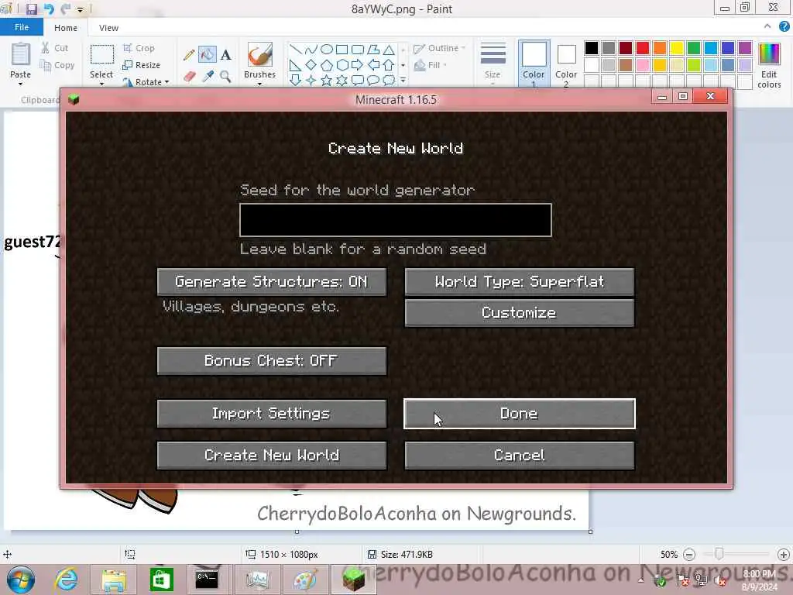The height and width of the screenshot is (595, 793).
Task: Open the Rotate dropdown in Paint
Action: tap(146, 81)
